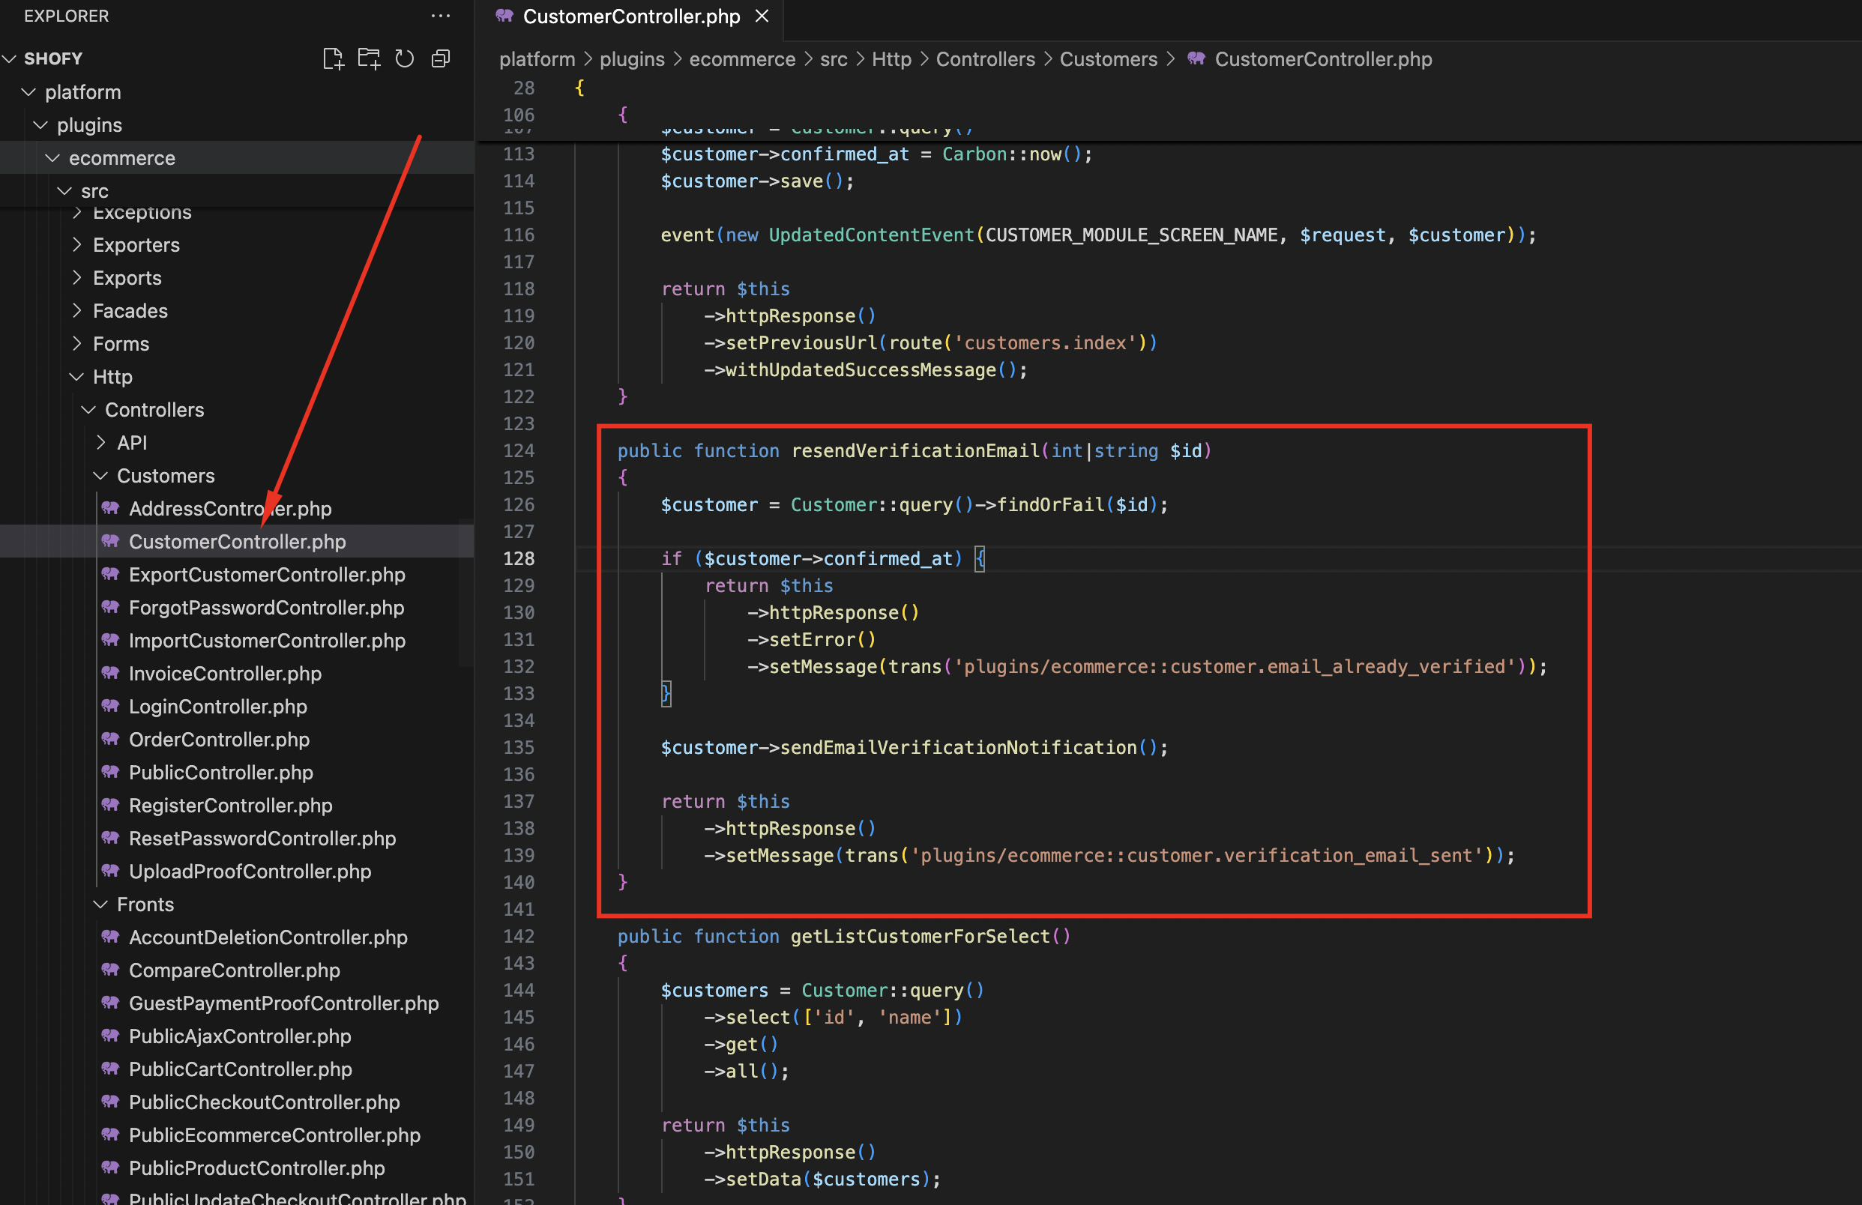Click PHP icon beside AccountDeletionController.php
Viewport: 1862px width, 1205px height.
pyautogui.click(x=110, y=936)
